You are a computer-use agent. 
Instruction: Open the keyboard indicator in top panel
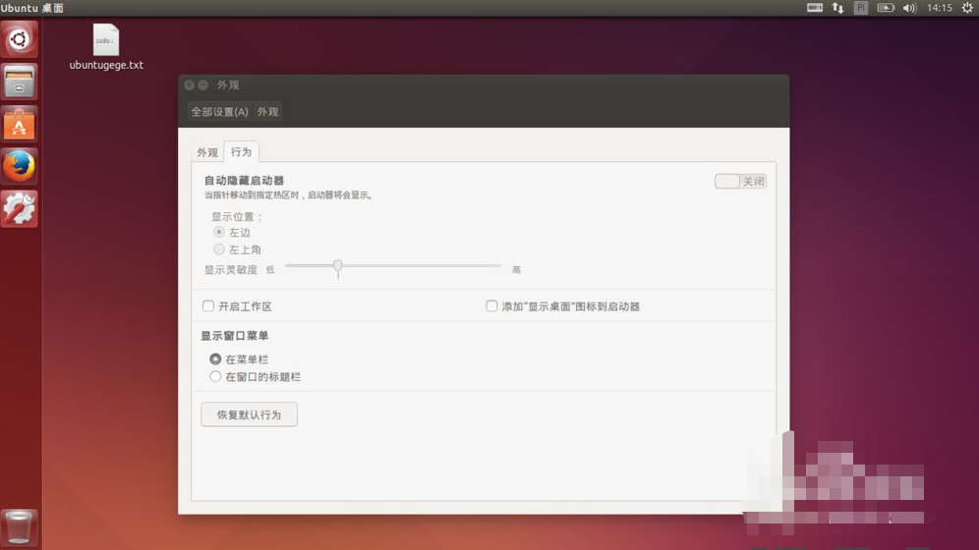[x=815, y=8]
